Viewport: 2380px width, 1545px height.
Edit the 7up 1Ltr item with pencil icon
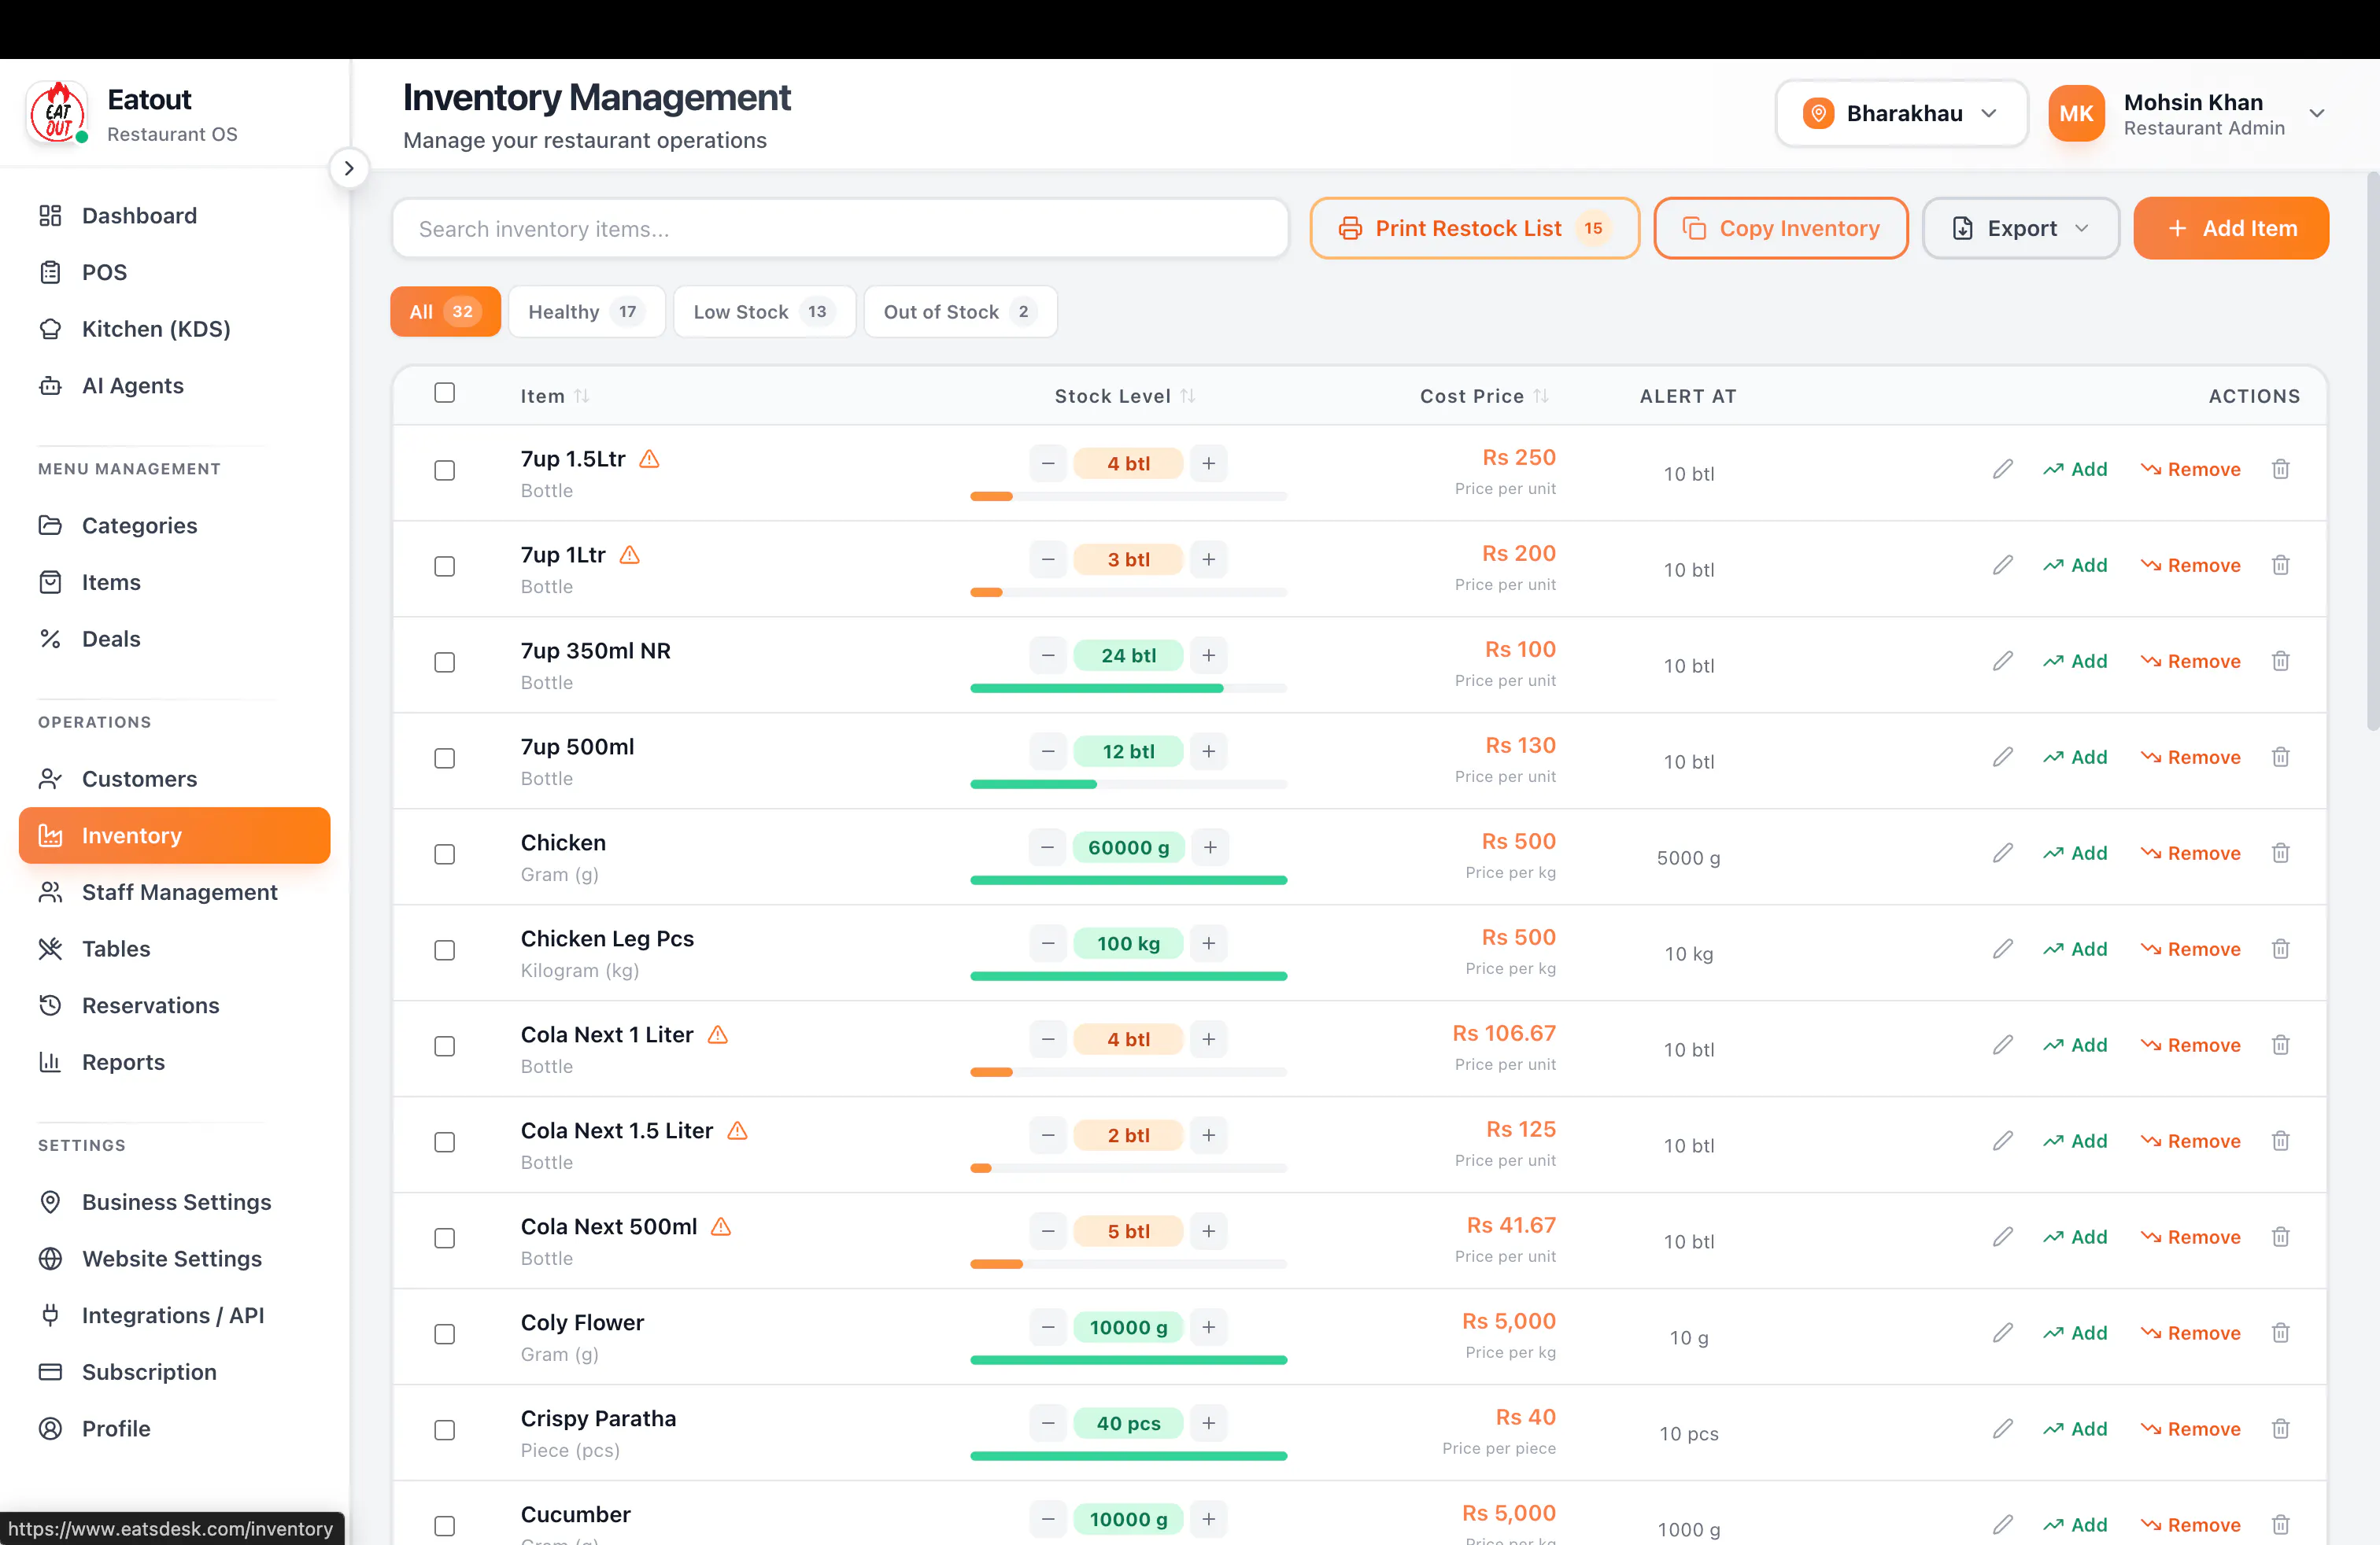pyautogui.click(x=2002, y=565)
